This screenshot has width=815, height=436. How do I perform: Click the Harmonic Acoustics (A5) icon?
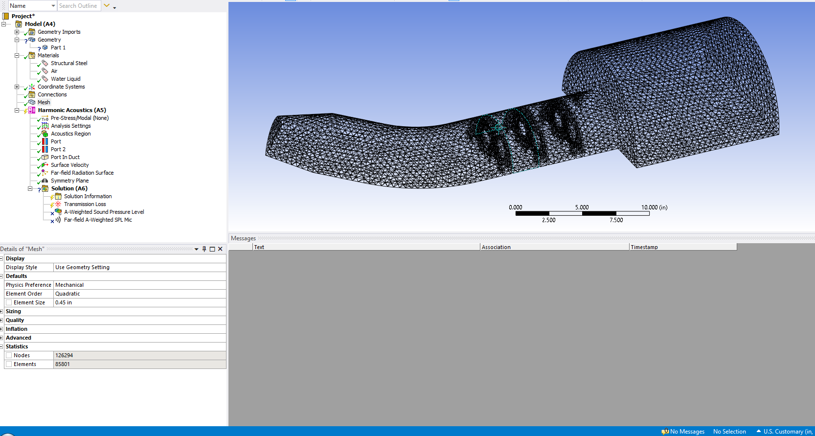(x=32, y=110)
